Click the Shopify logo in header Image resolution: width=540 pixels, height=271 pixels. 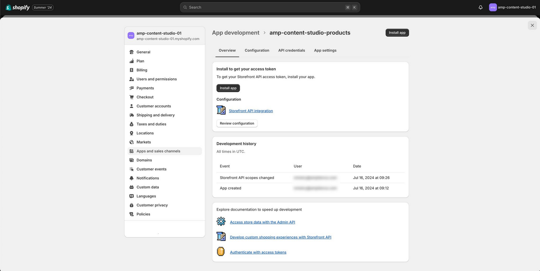tap(18, 7)
